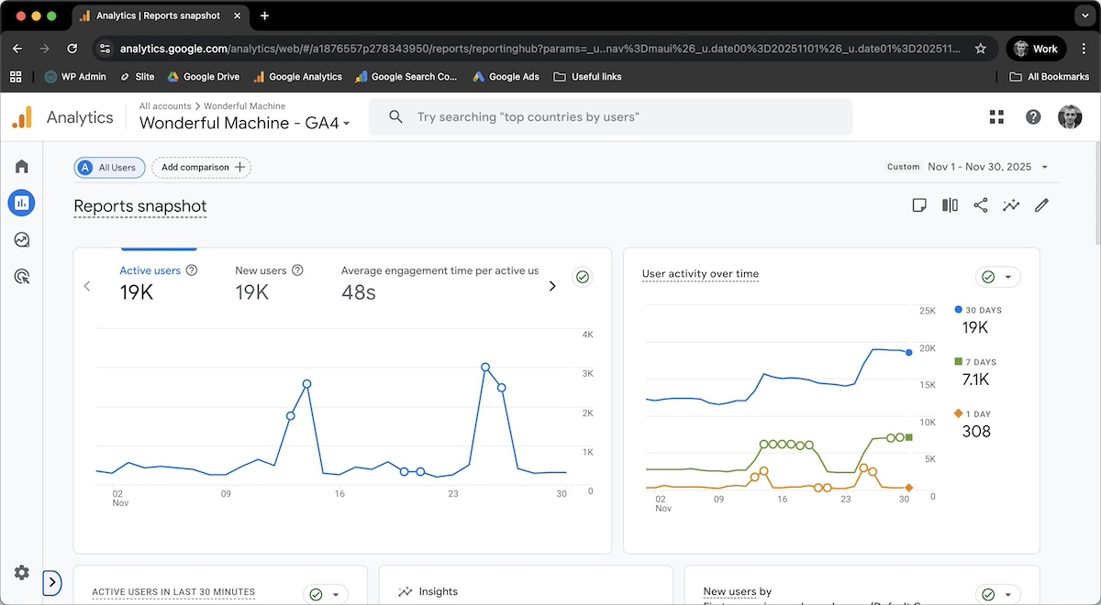Click help icon next to New users
Viewport: 1101px width, 605px height.
coord(297,270)
